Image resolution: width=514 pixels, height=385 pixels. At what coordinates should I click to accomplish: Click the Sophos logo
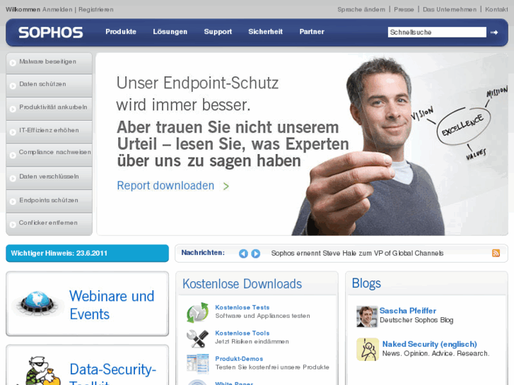50,32
